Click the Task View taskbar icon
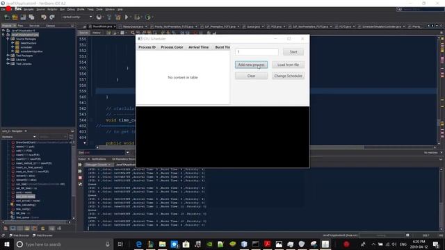This screenshot has height=250, width=445. click(x=120, y=244)
